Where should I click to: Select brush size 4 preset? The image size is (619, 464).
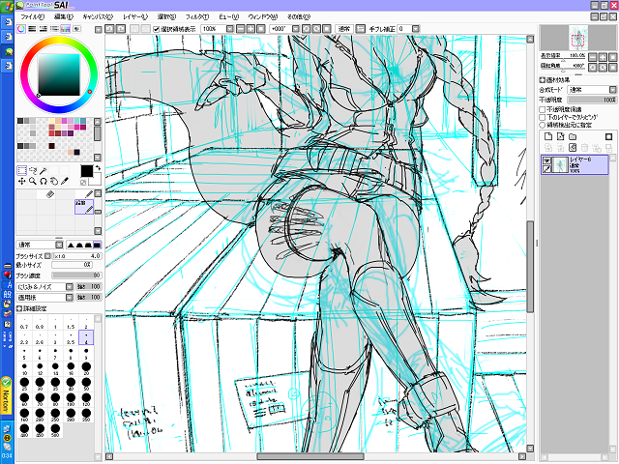[86, 337]
